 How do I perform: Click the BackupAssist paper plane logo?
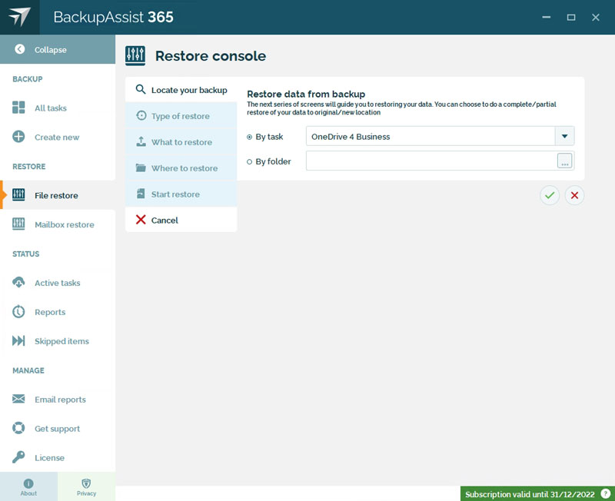pos(20,17)
